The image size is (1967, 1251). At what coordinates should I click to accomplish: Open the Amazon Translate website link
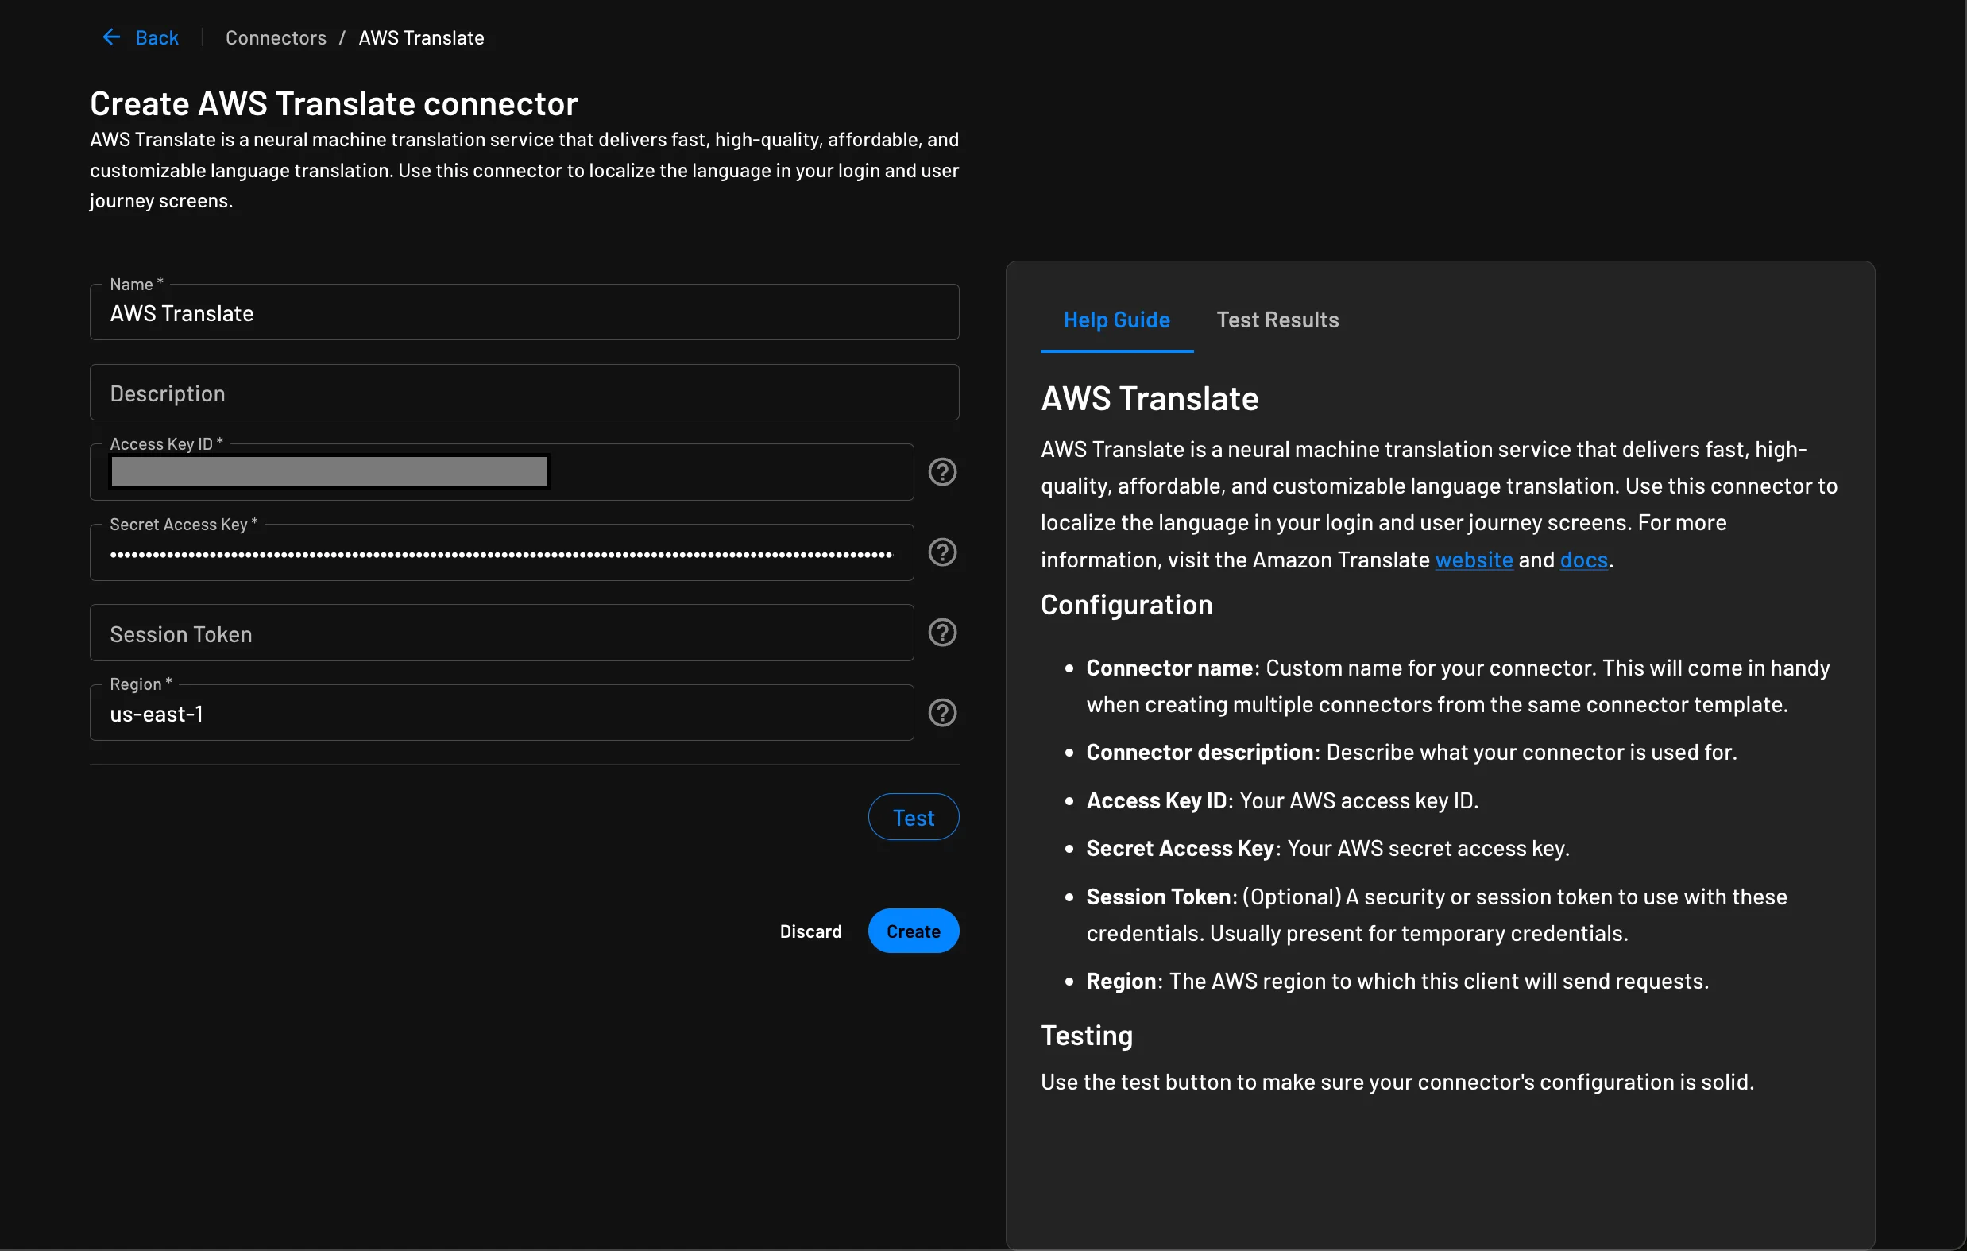tap(1474, 560)
